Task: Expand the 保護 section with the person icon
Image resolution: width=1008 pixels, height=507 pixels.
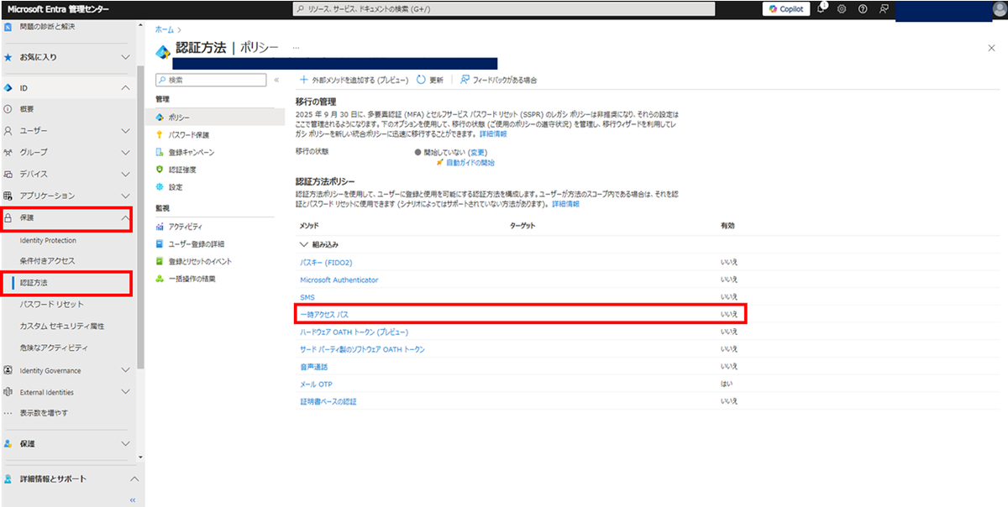Action: point(125,443)
